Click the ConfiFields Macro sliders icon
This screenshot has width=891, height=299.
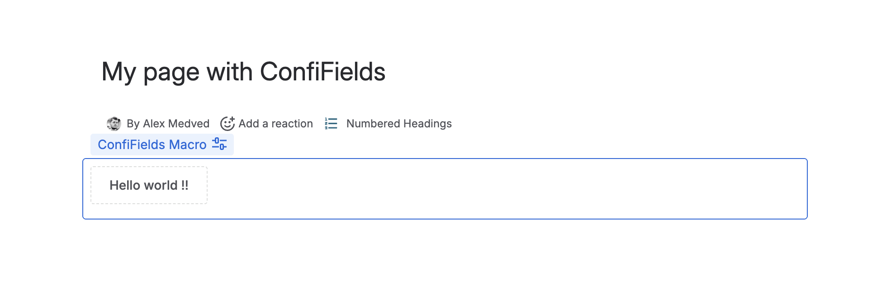click(x=219, y=144)
